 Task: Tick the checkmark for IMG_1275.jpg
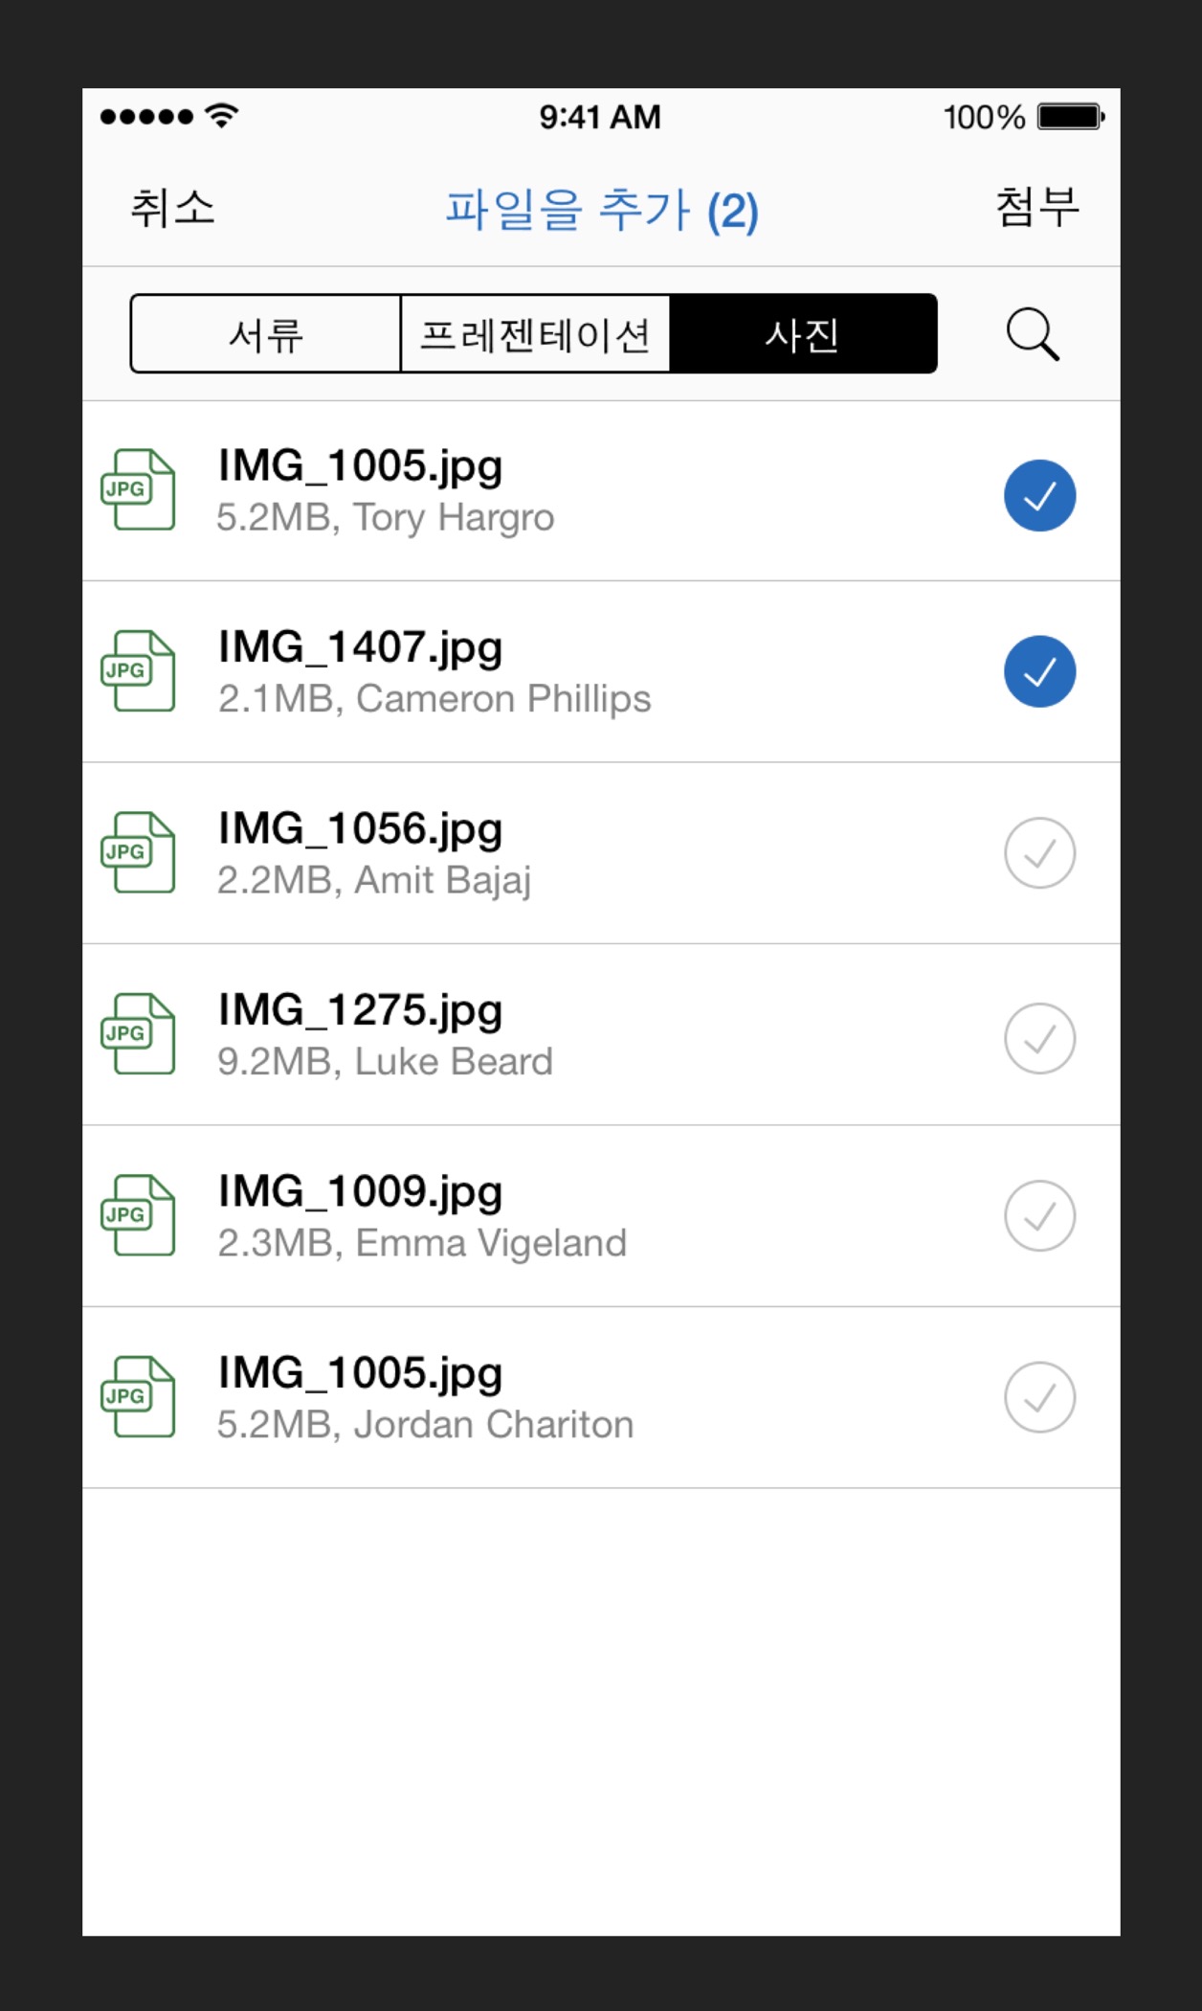(1039, 1038)
